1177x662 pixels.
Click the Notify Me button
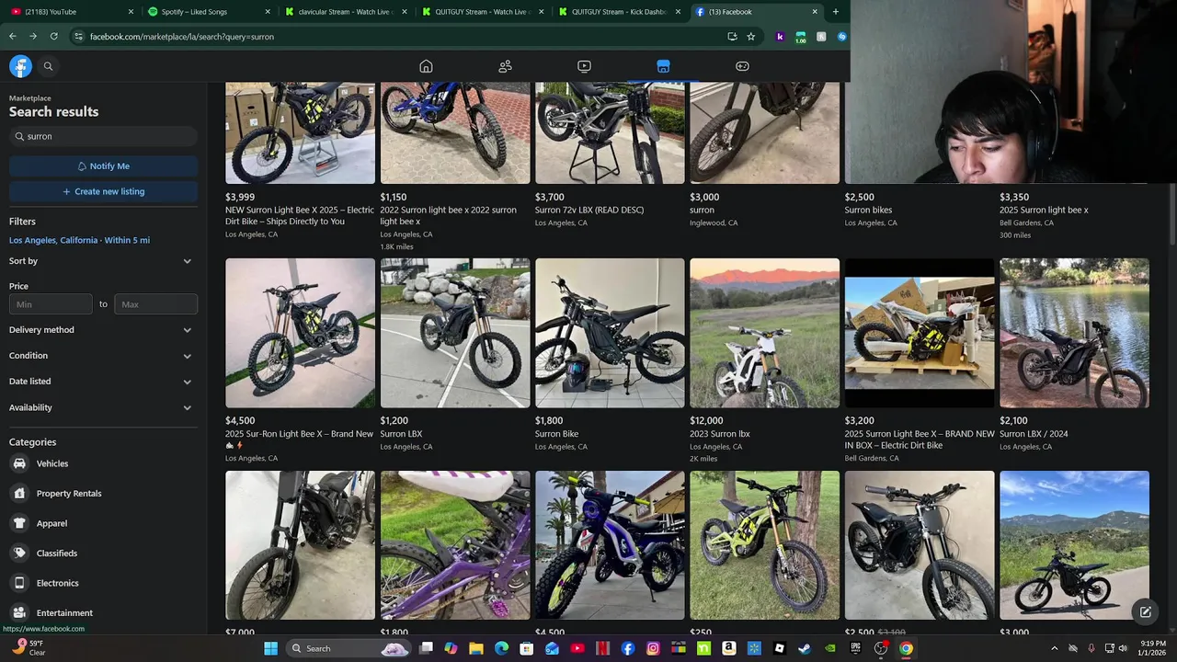(103, 166)
